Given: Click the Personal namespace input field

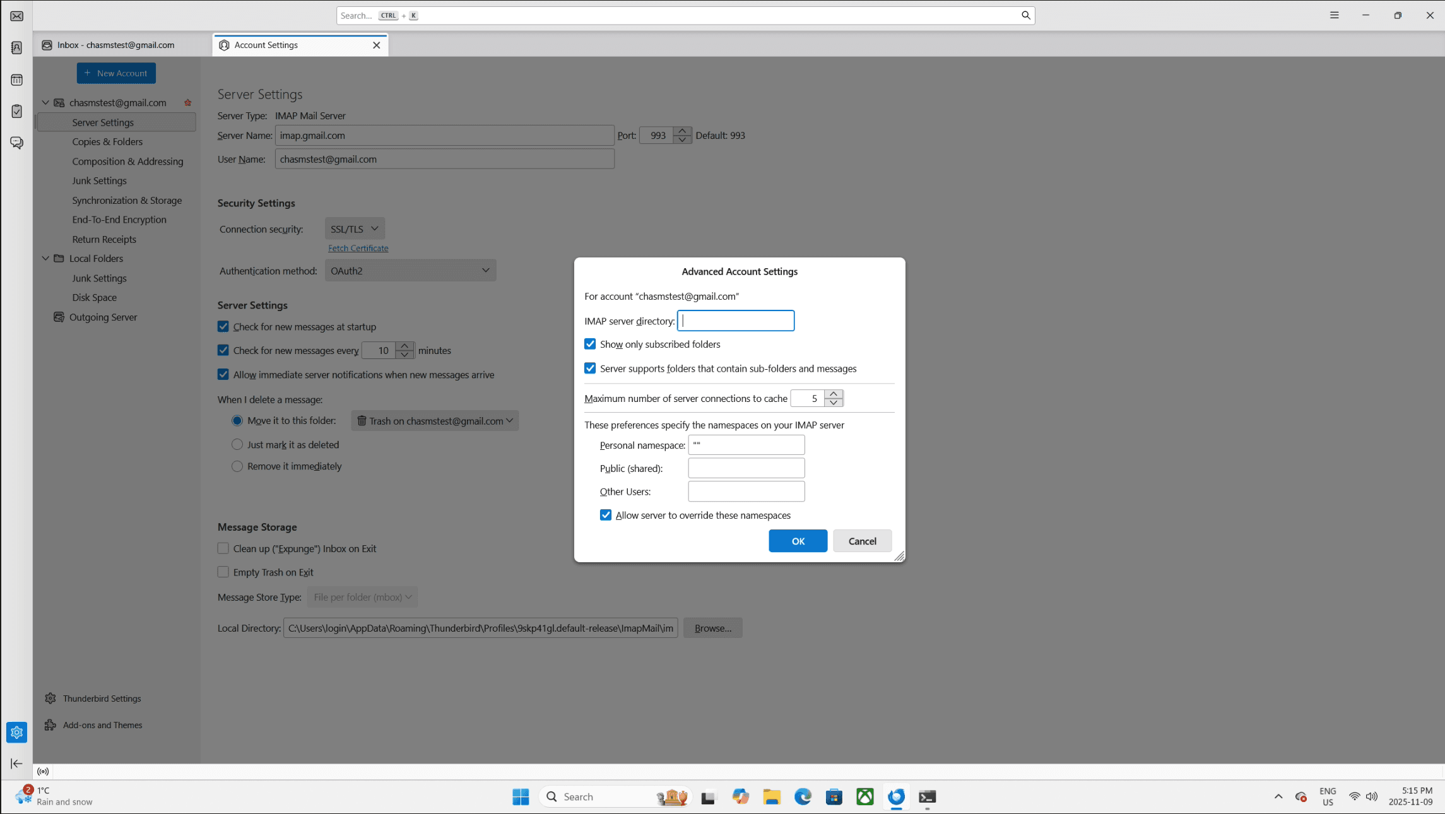Looking at the screenshot, I should pyautogui.click(x=746, y=445).
